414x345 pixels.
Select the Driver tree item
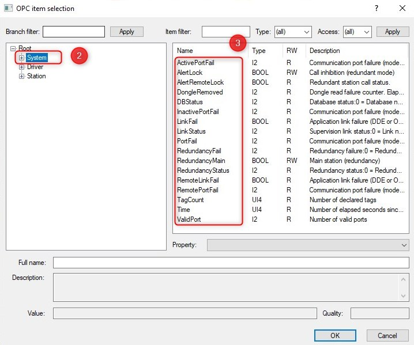coord(35,67)
